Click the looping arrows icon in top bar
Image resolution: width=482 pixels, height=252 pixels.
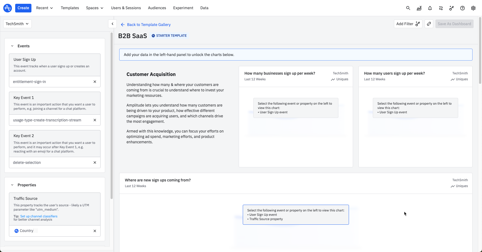441,8
